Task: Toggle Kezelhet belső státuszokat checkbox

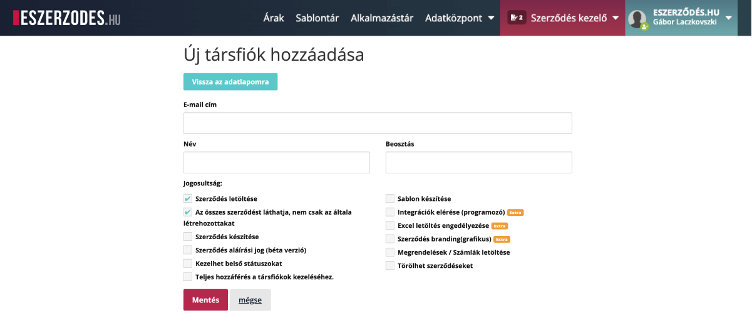Action: [188, 264]
